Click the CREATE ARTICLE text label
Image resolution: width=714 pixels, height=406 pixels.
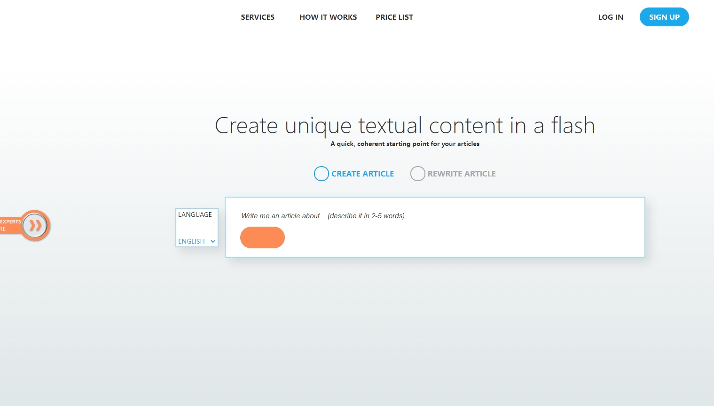click(362, 174)
